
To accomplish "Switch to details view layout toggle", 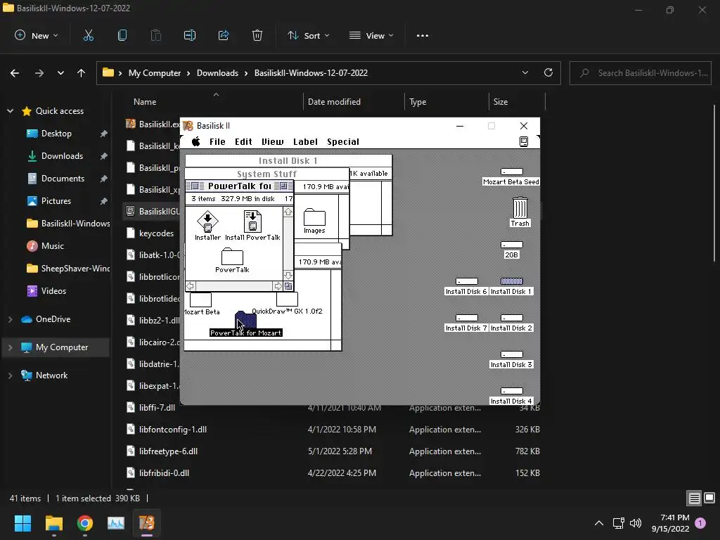I will (694, 499).
